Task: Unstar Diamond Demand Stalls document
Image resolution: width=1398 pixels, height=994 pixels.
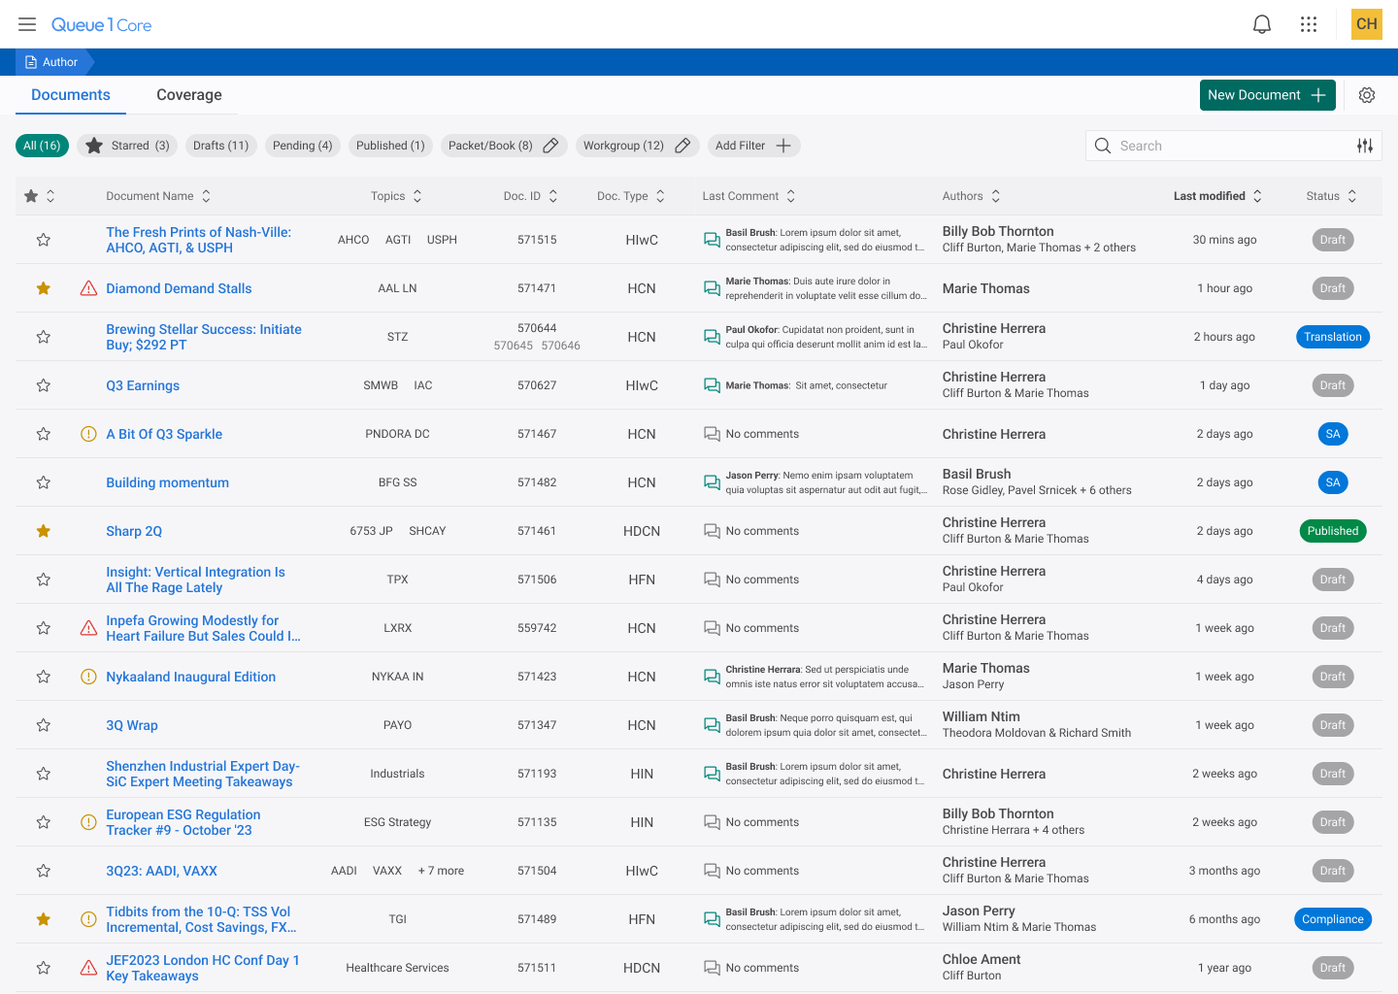Action: pos(44,288)
